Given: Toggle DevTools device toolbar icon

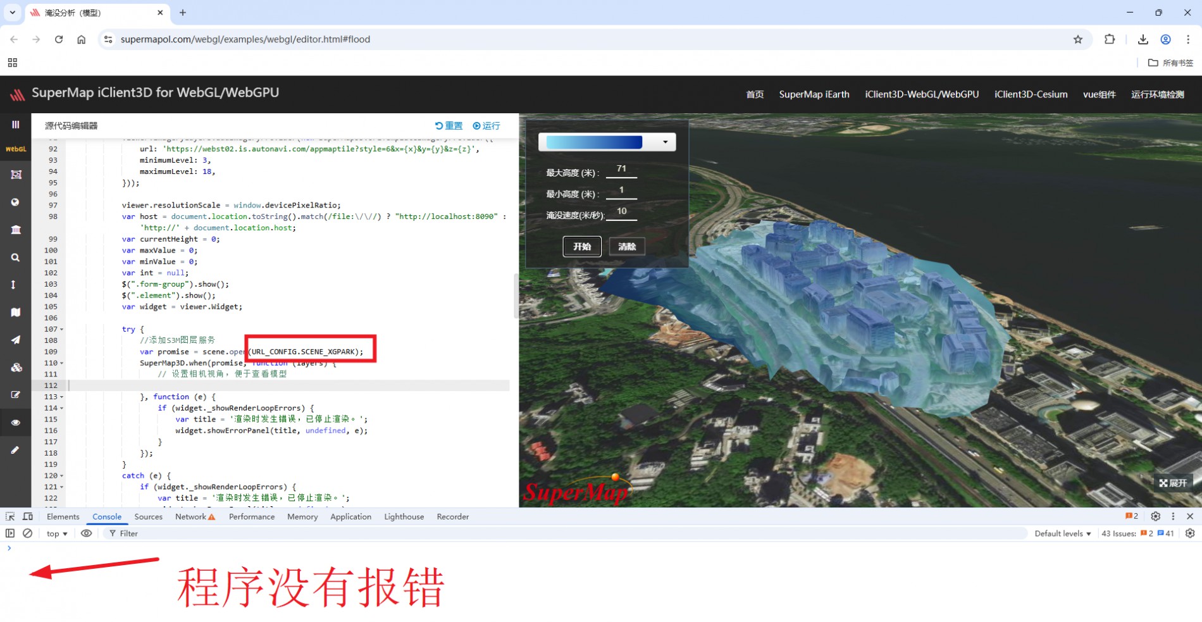Looking at the screenshot, I should (28, 516).
